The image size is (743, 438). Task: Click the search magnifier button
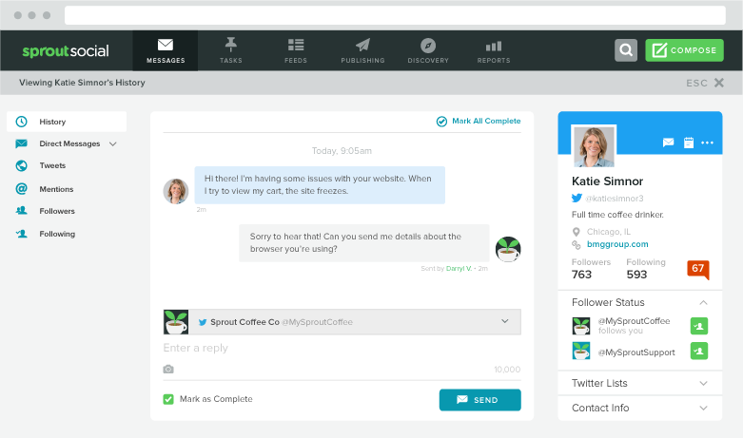tap(626, 50)
